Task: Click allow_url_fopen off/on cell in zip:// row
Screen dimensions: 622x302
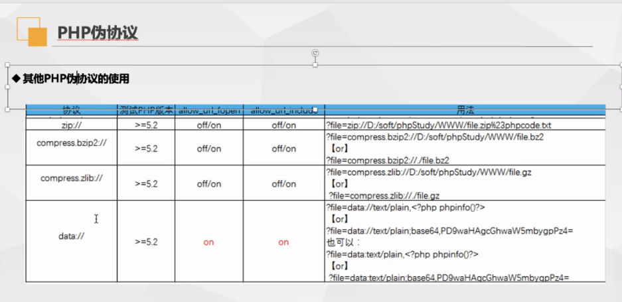Action: point(209,125)
